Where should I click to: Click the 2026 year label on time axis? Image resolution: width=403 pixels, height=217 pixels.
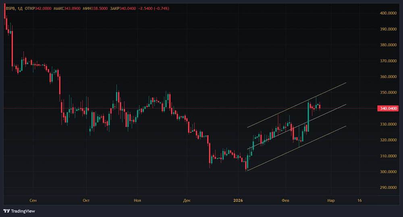click(x=238, y=200)
